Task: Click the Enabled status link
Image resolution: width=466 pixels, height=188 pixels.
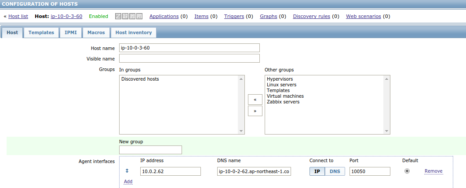Action: [x=98, y=16]
